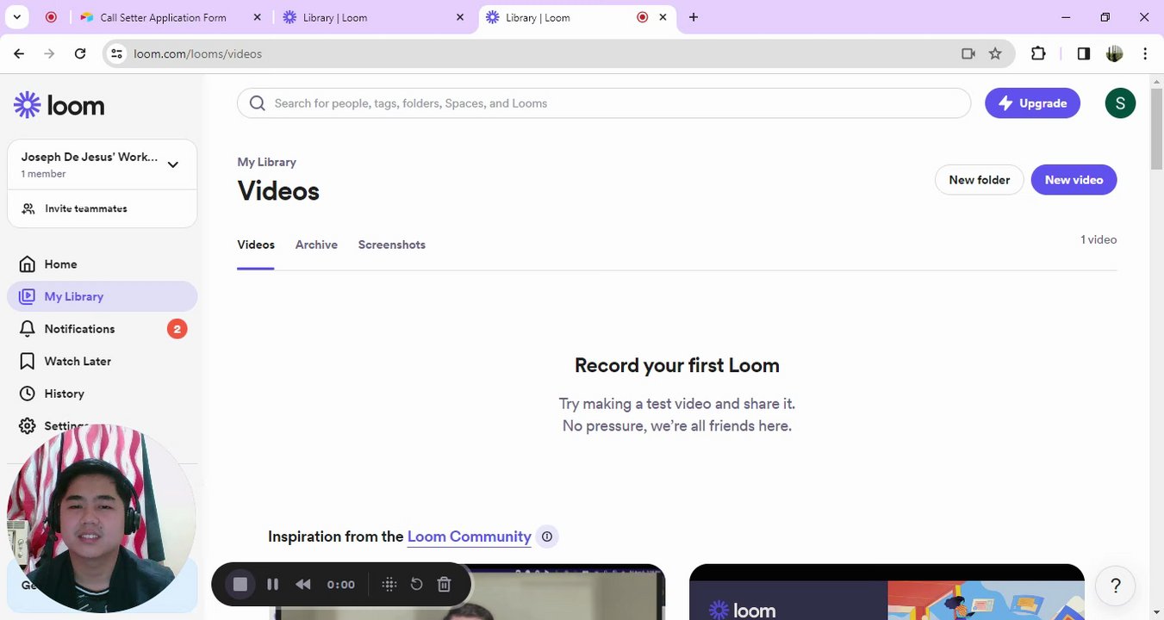Screen dimensions: 1164x620
Task: Click the '1 video' count text
Action: pyautogui.click(x=1099, y=239)
